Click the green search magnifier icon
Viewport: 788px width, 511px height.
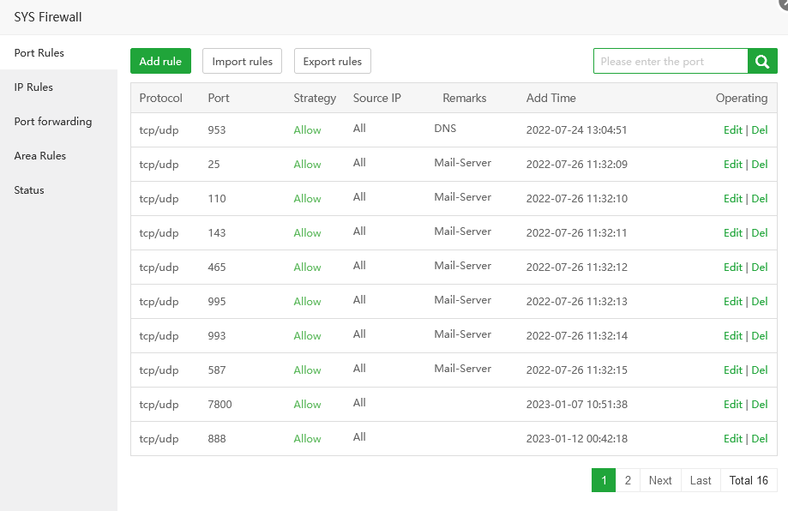click(x=762, y=61)
